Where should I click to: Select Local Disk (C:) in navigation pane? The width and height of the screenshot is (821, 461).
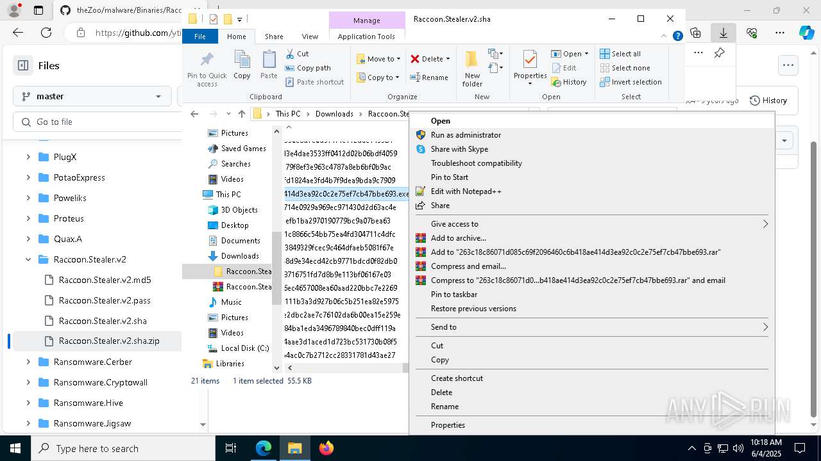tap(245, 348)
